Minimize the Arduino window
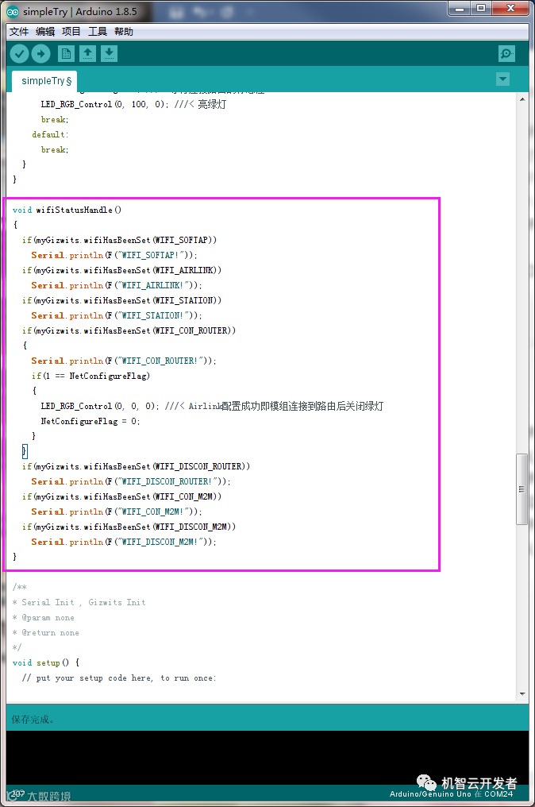This screenshot has width=535, height=807. 459,8
